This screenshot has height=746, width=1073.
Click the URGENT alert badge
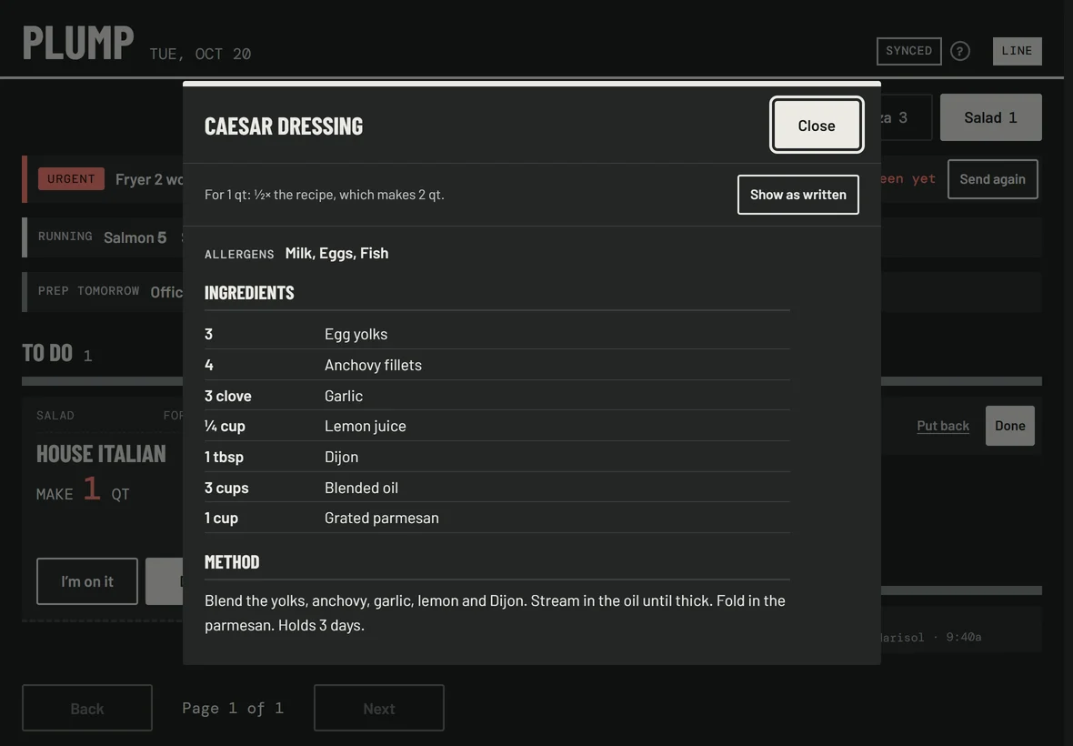pos(71,179)
